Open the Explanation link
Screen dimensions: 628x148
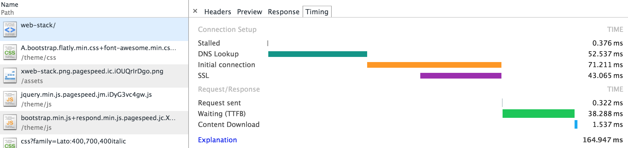pyautogui.click(x=217, y=140)
